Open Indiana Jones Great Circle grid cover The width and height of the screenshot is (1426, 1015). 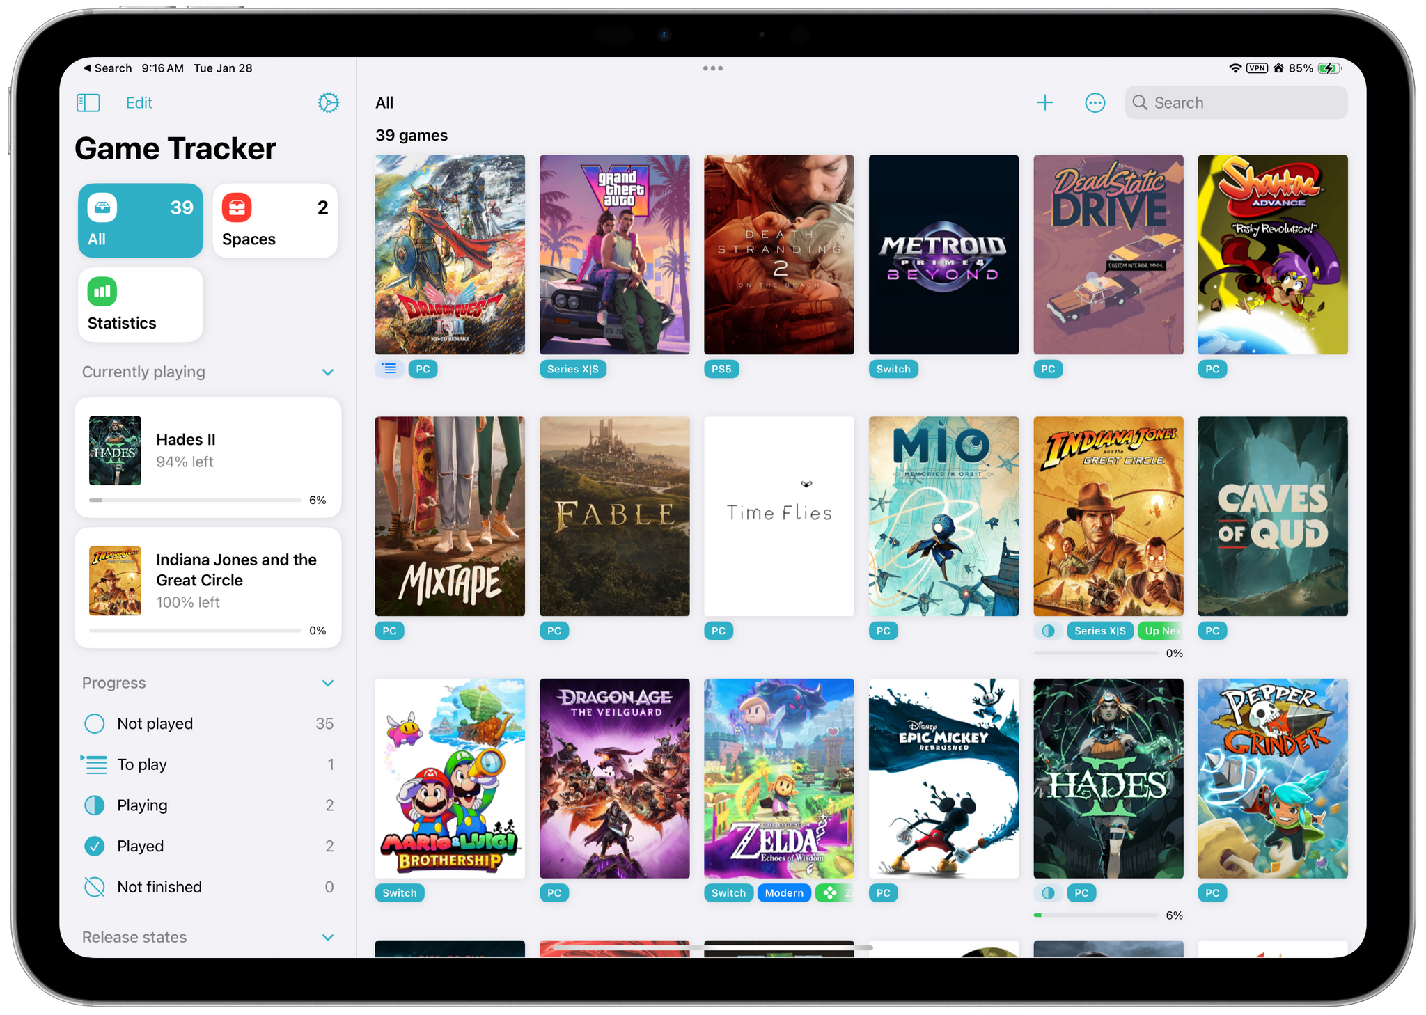[1108, 517]
